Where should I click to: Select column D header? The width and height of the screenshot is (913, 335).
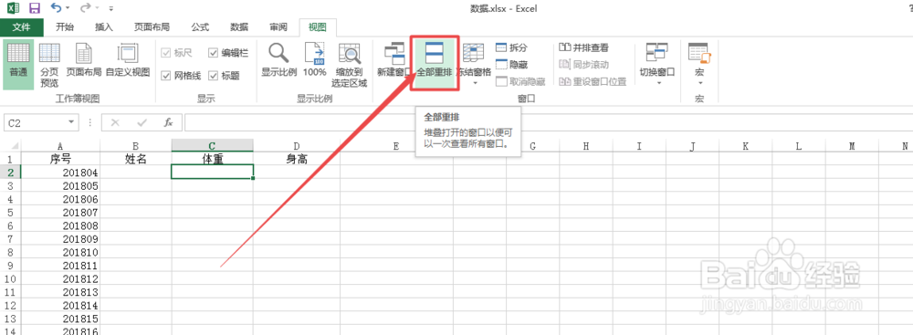click(297, 146)
